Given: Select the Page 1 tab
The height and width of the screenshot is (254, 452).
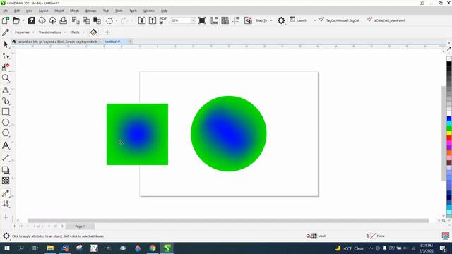Looking at the screenshot, I should (x=80, y=226).
